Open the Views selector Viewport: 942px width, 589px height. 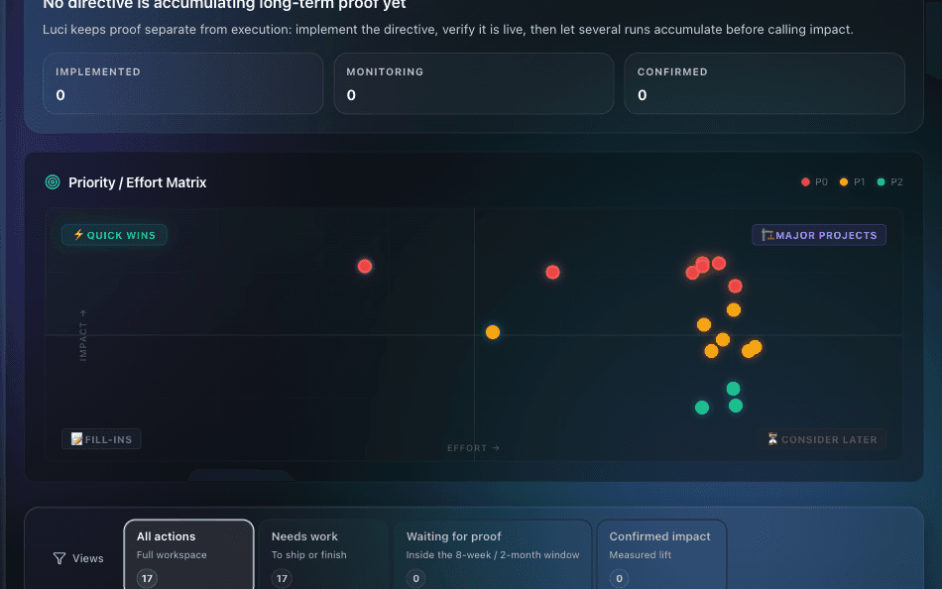[78, 558]
